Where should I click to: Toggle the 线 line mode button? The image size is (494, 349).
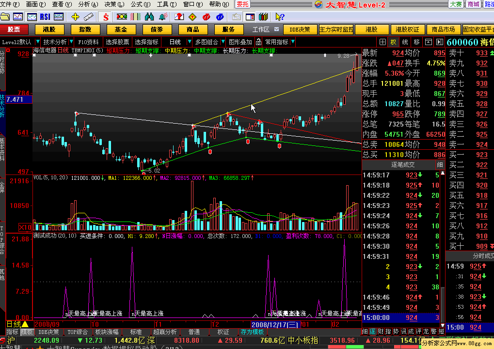[x=405, y=42]
